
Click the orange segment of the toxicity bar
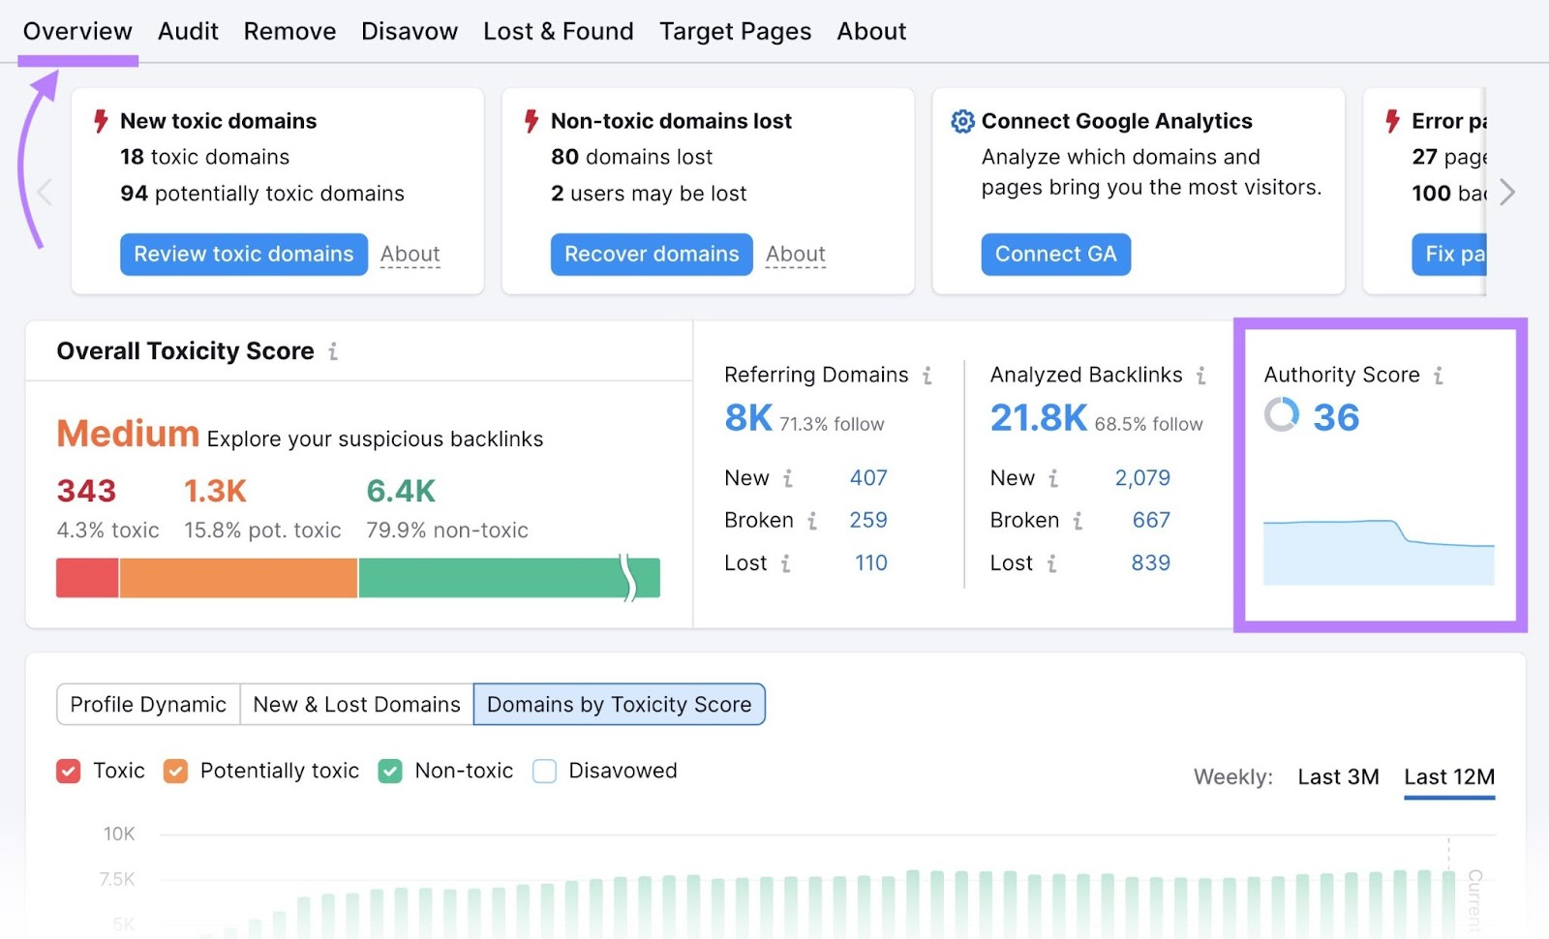pyautogui.click(x=238, y=577)
